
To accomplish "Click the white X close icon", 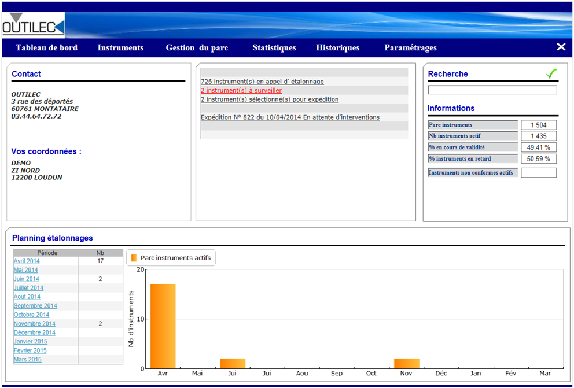I will pyautogui.click(x=561, y=47).
